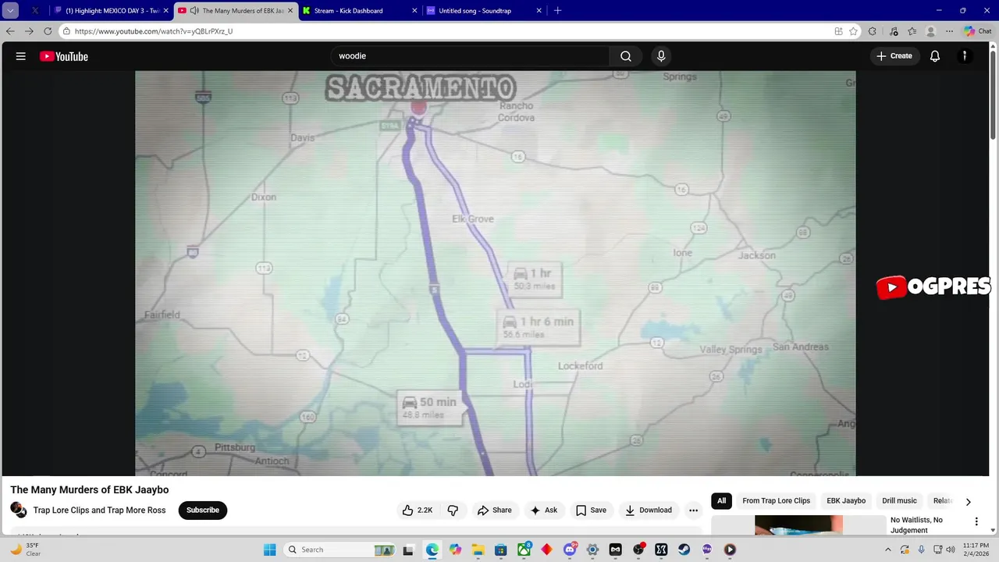Switch to the Highlight: MEXICO DAY 3 tab
This screenshot has height=562, width=999.
pos(112,11)
